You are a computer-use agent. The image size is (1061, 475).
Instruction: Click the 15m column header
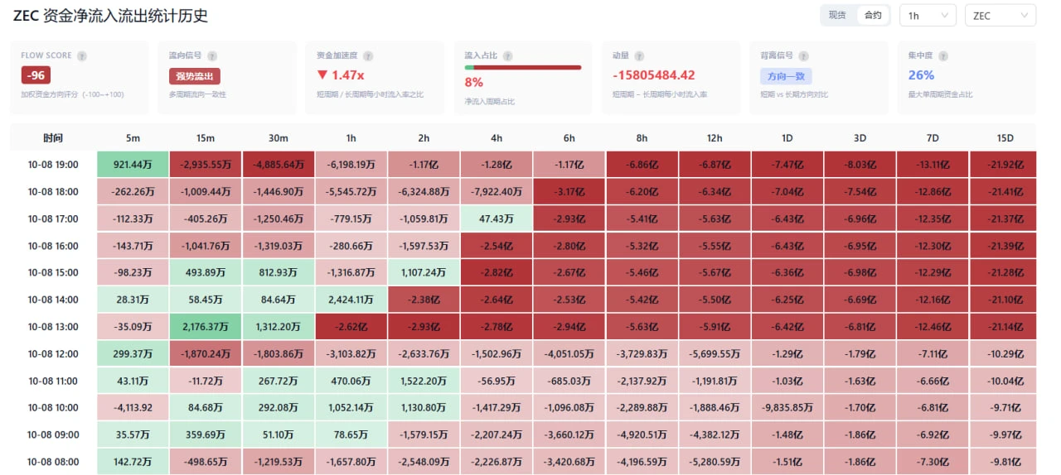tap(206, 137)
